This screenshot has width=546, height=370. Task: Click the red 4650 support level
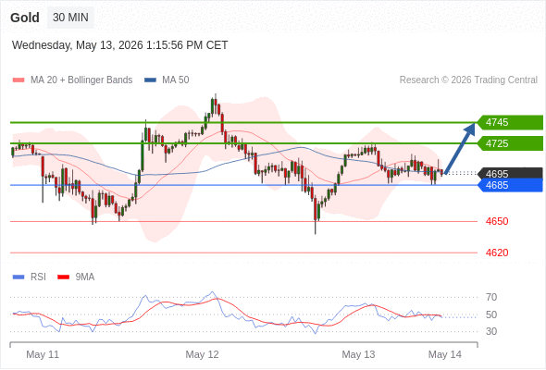497,221
